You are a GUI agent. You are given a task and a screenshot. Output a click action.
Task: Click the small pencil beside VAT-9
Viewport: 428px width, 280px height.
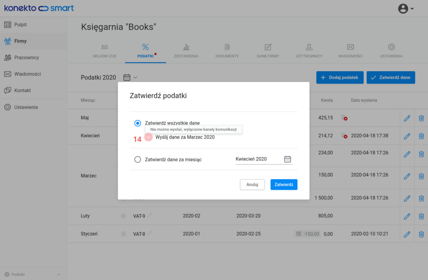(150, 215)
